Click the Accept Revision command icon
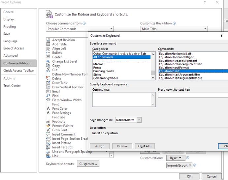Screen dimensions: 228x180 (48, 40)
